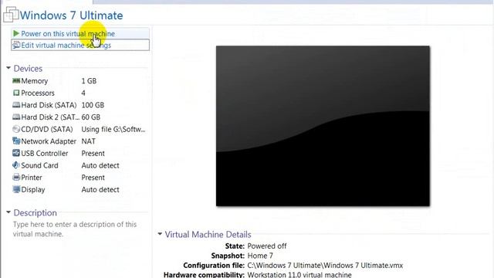Click the 'Home 7' snapshot value

click(260, 256)
